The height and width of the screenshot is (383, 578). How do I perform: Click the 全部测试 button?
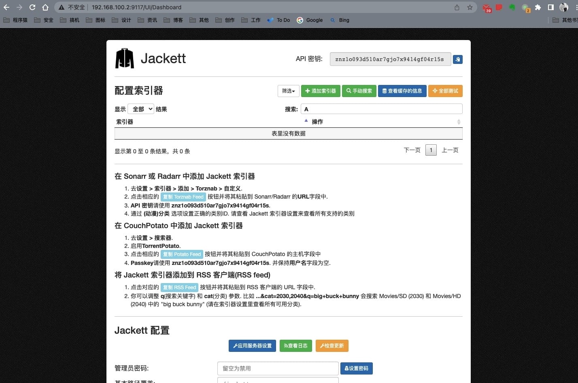pyautogui.click(x=445, y=91)
